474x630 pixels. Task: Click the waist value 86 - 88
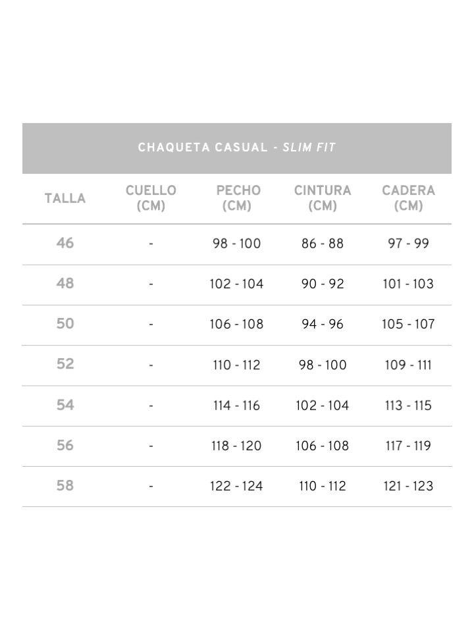[x=323, y=244]
